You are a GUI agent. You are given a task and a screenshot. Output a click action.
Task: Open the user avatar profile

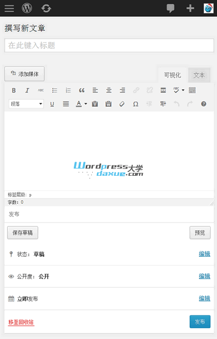pyautogui.click(x=208, y=8)
